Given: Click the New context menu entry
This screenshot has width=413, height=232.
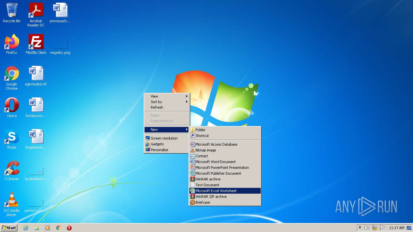Looking at the screenshot, I should 167,130.
